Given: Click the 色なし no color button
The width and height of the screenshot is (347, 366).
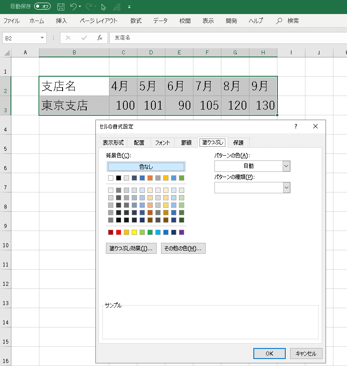Looking at the screenshot, I should (x=146, y=167).
